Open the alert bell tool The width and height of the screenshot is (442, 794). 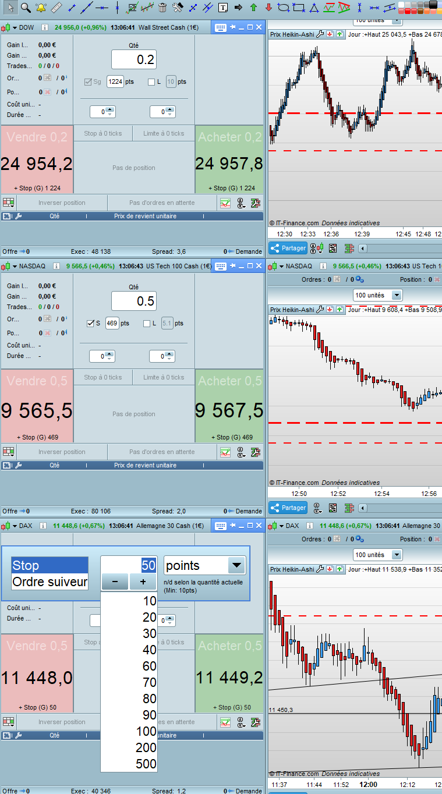(41, 8)
